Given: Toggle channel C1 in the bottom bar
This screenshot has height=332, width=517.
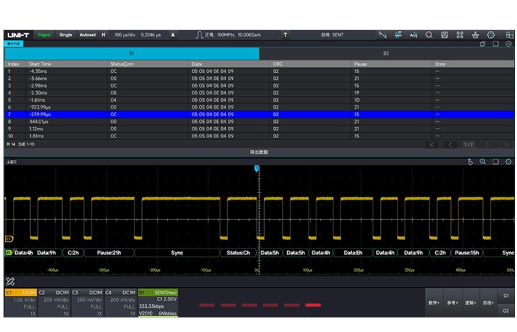Looking at the screenshot, I should click(x=21, y=303).
